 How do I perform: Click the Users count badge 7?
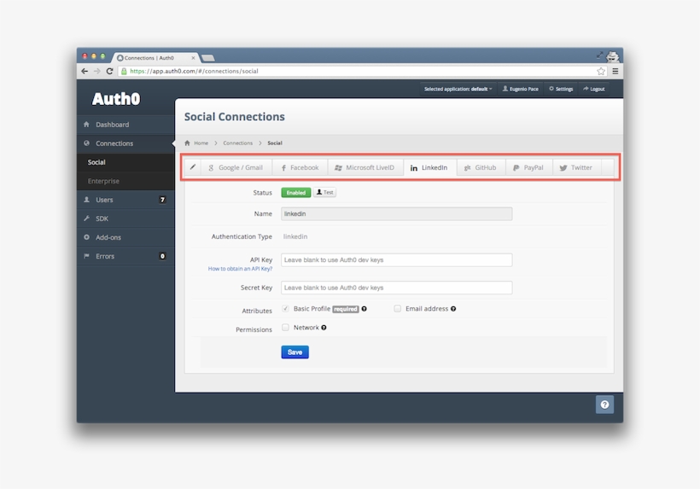162,200
